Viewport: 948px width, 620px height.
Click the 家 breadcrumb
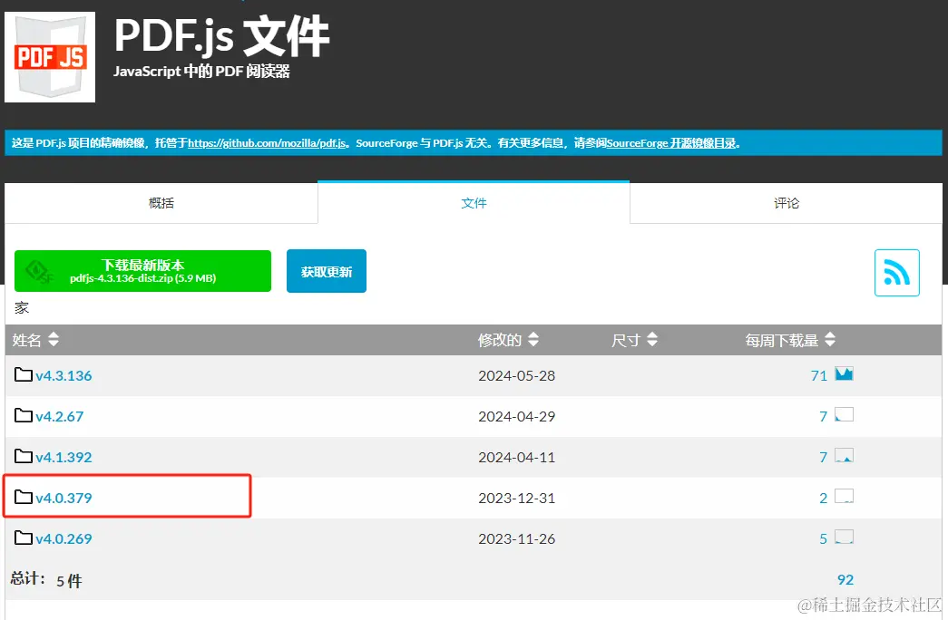22,308
